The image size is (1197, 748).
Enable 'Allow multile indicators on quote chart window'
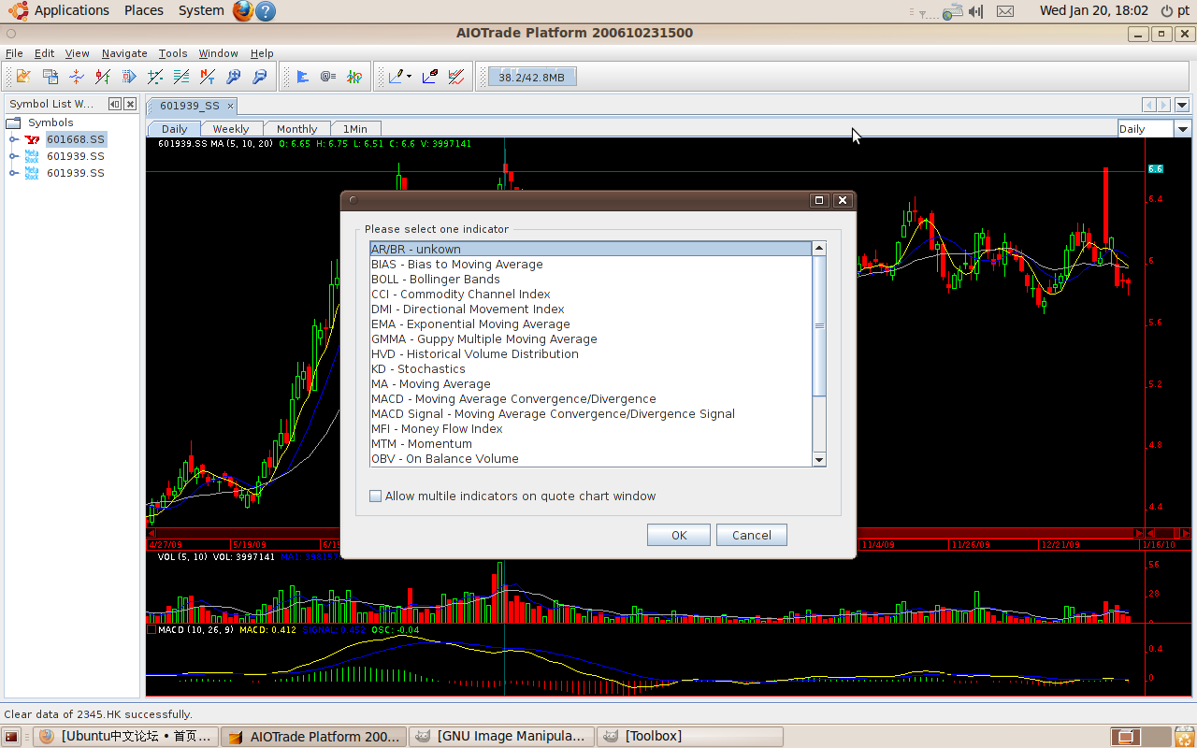click(x=376, y=496)
